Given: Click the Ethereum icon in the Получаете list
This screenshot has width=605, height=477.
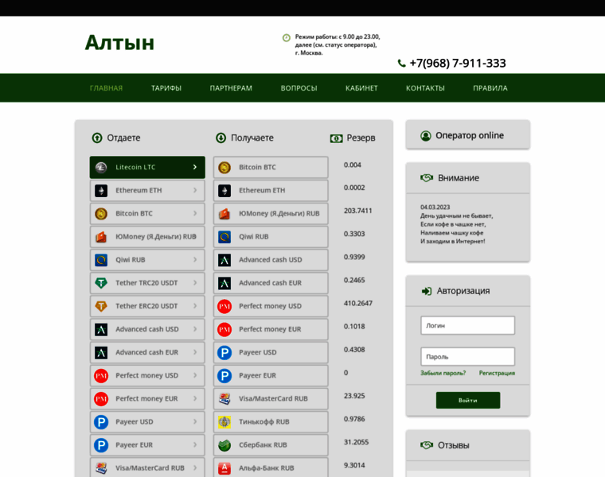Looking at the screenshot, I should (224, 190).
